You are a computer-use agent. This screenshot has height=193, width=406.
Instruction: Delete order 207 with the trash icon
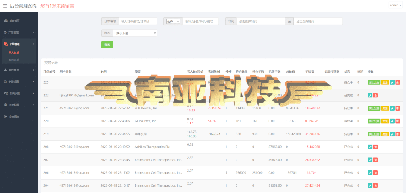coord(376,160)
